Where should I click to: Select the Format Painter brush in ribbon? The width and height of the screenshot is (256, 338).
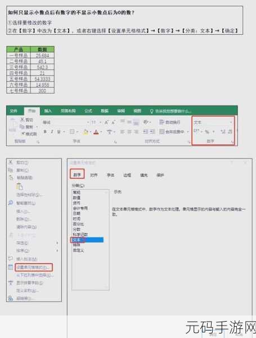pyautogui.click(x=23, y=134)
